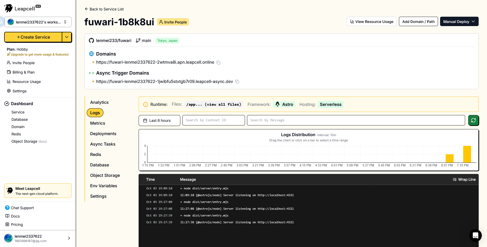487x247 pixels.
Task: Switch to the Deployments tab
Action: (103, 134)
